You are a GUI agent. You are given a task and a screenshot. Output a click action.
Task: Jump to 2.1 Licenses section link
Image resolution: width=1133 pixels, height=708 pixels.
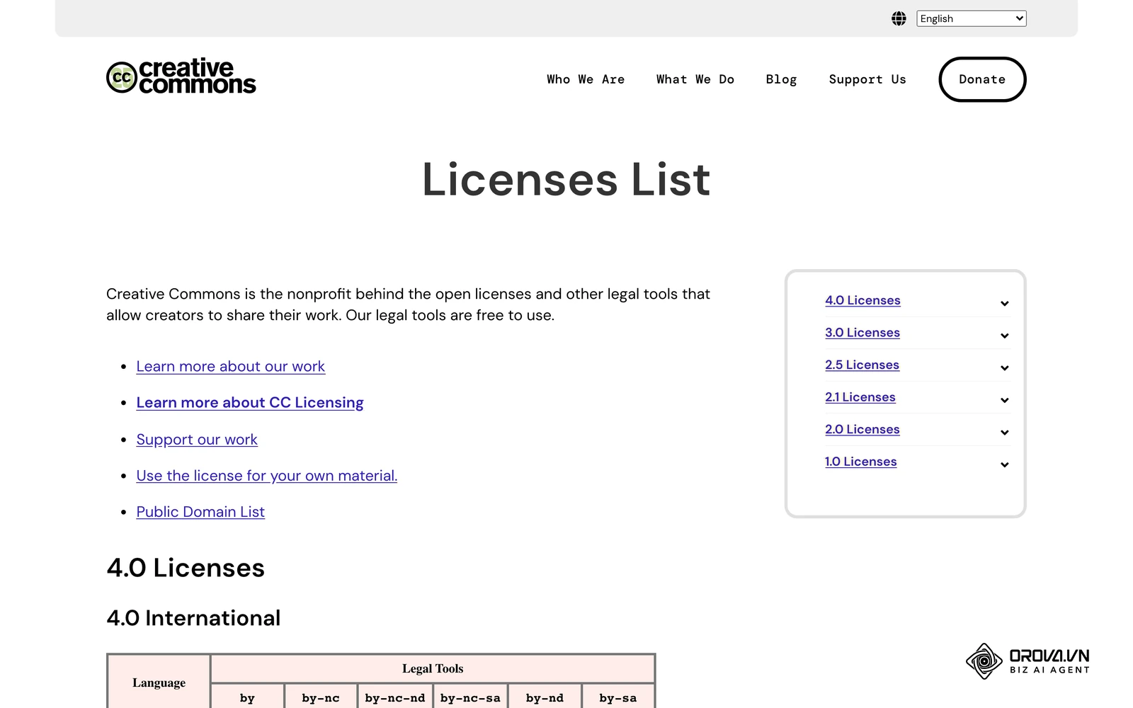860,397
